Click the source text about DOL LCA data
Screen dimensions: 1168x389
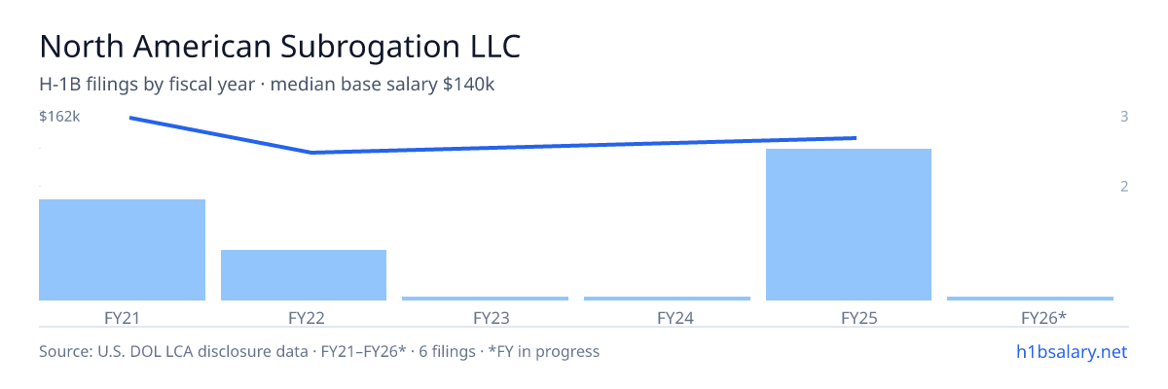pyautogui.click(x=319, y=351)
